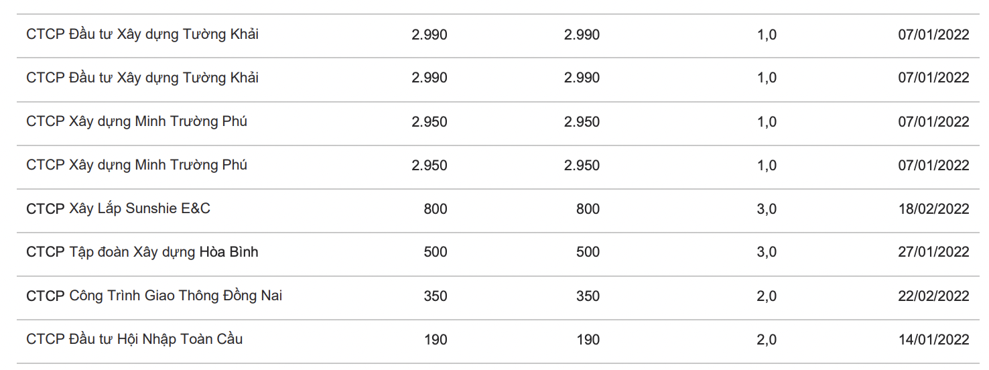Click 3,0 value in Sunshie E&C row

click(x=766, y=209)
